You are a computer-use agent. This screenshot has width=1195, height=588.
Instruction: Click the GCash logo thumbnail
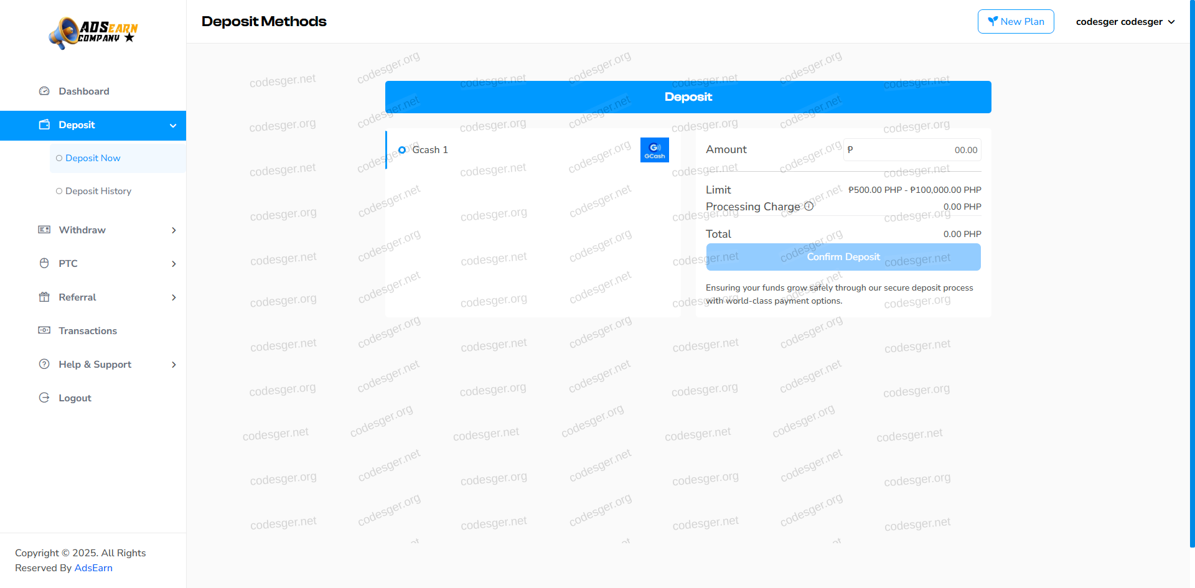point(654,150)
